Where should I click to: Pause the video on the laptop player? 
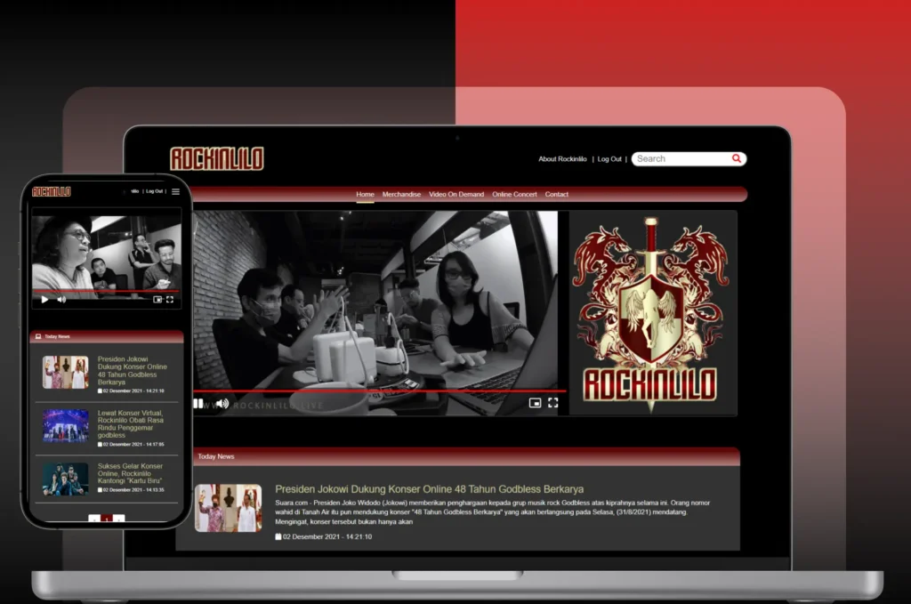coord(198,403)
